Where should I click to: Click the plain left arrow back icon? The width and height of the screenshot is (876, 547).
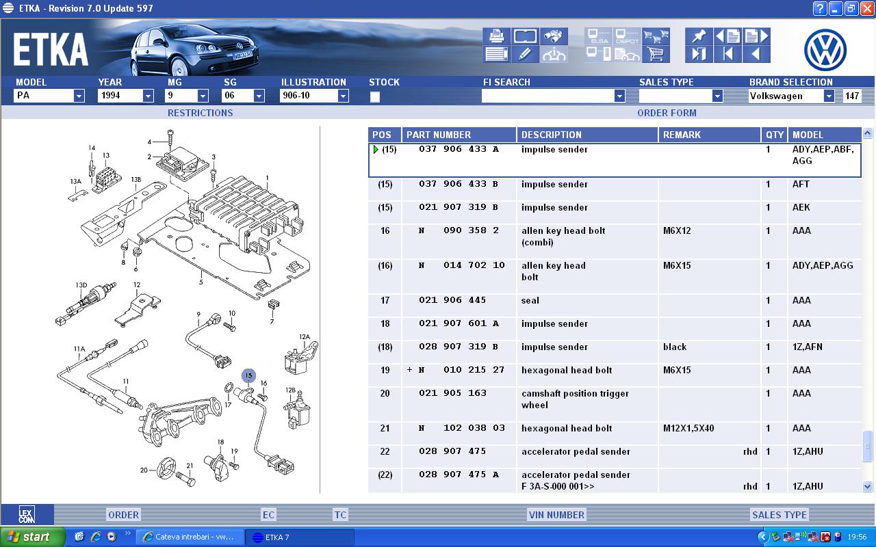point(756,54)
